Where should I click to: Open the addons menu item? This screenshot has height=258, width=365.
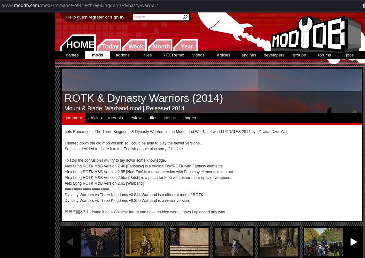(x=123, y=55)
